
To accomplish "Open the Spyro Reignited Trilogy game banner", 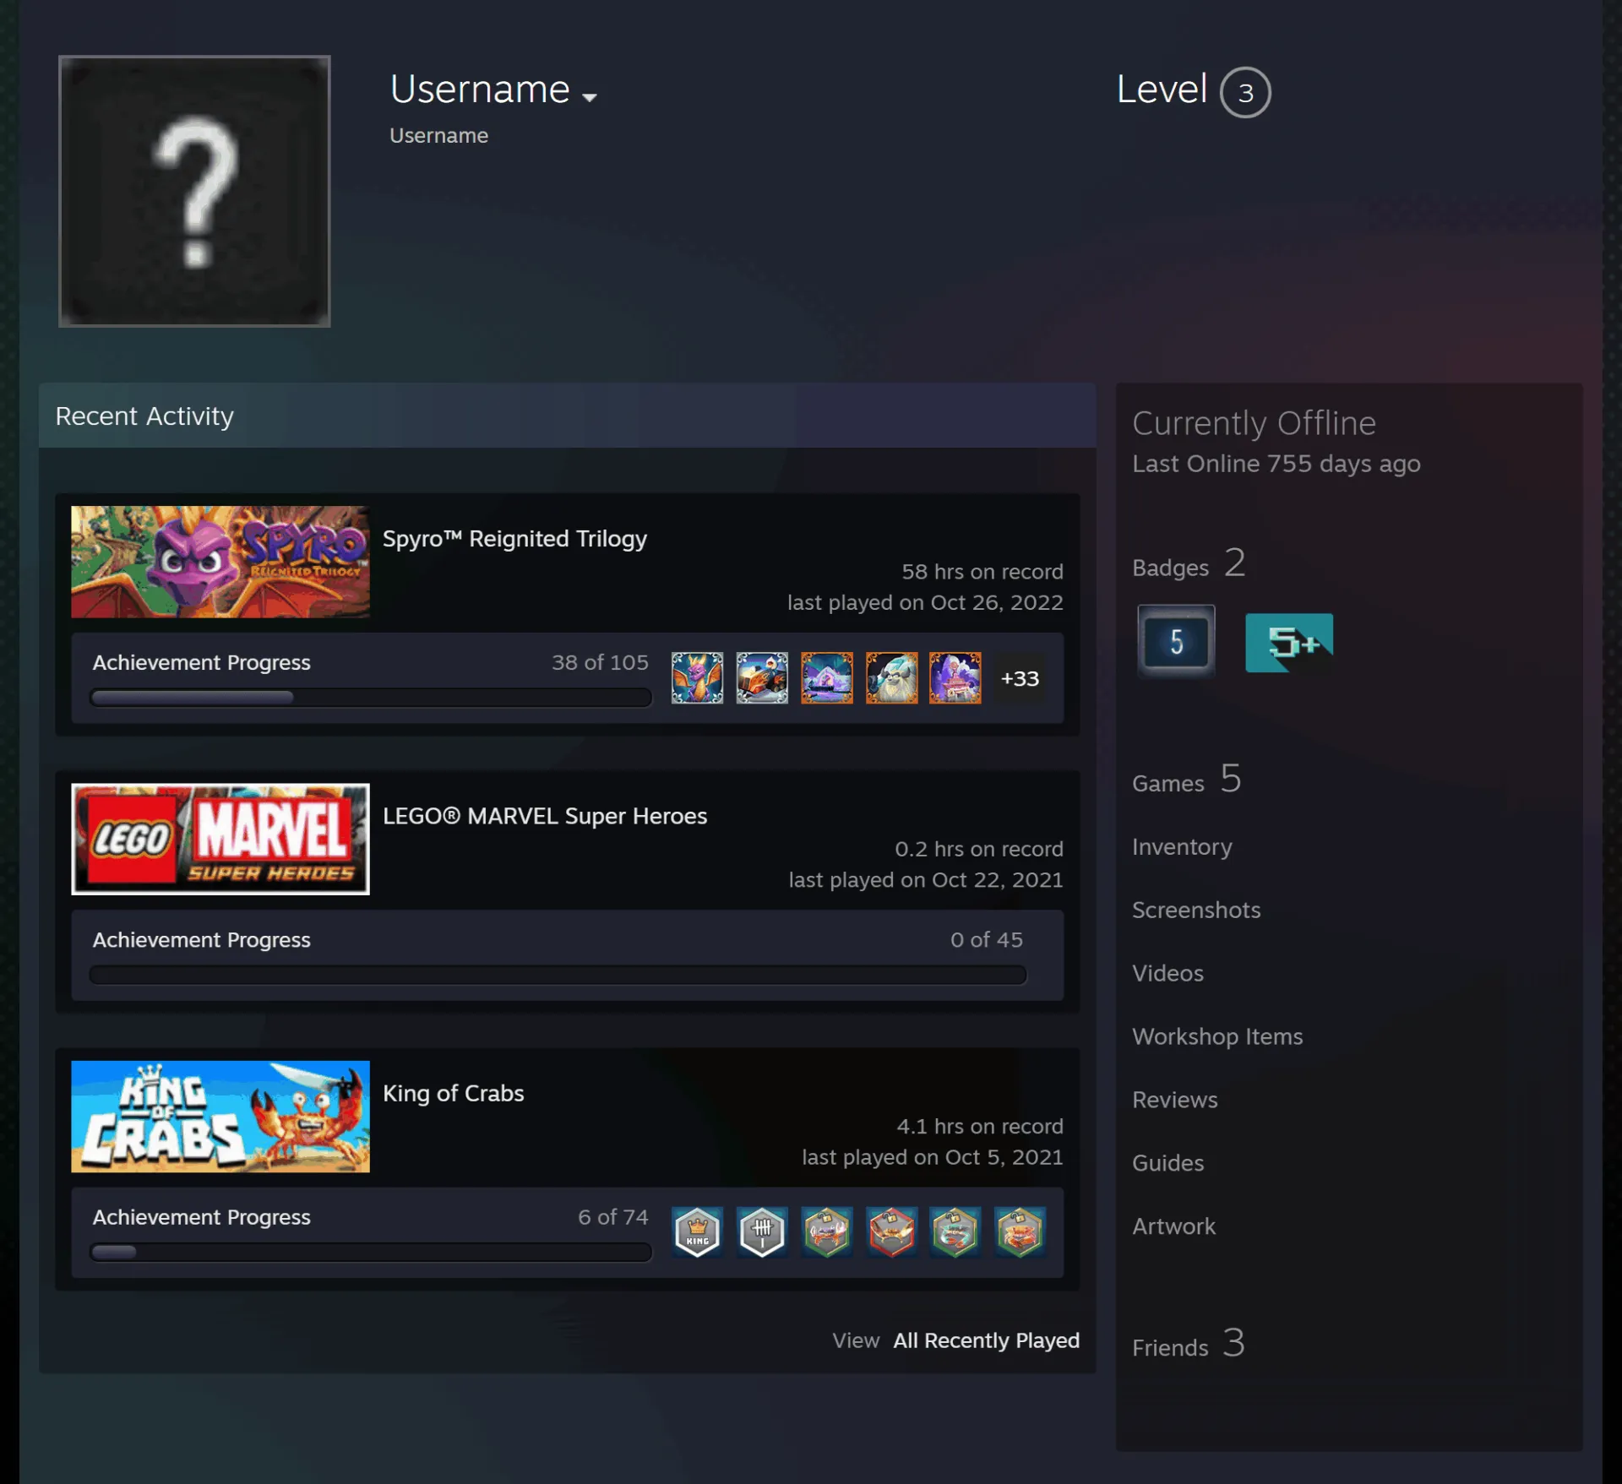I will [x=220, y=562].
